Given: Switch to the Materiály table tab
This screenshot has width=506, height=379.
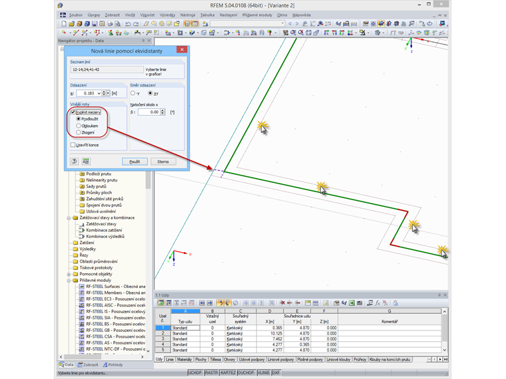Looking at the screenshot, I should click(x=184, y=359).
